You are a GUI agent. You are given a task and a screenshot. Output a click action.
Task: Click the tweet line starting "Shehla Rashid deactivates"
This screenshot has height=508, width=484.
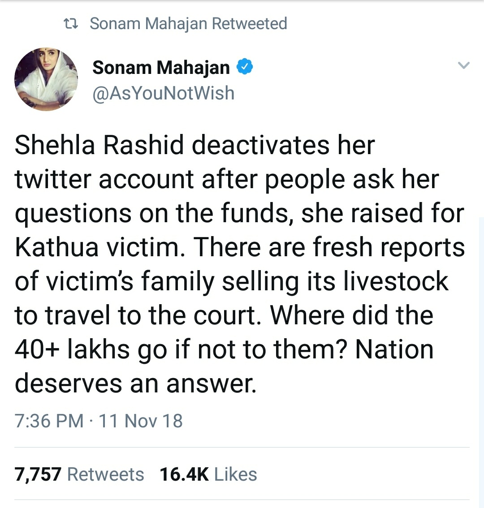(x=194, y=145)
